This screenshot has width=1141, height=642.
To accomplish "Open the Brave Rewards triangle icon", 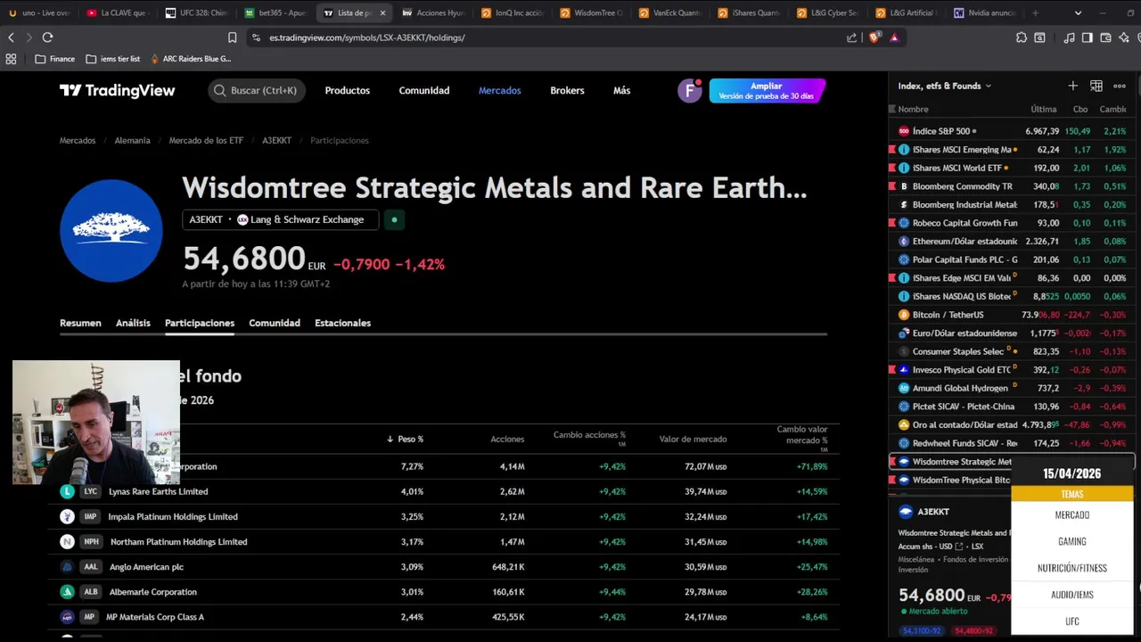I will [894, 37].
